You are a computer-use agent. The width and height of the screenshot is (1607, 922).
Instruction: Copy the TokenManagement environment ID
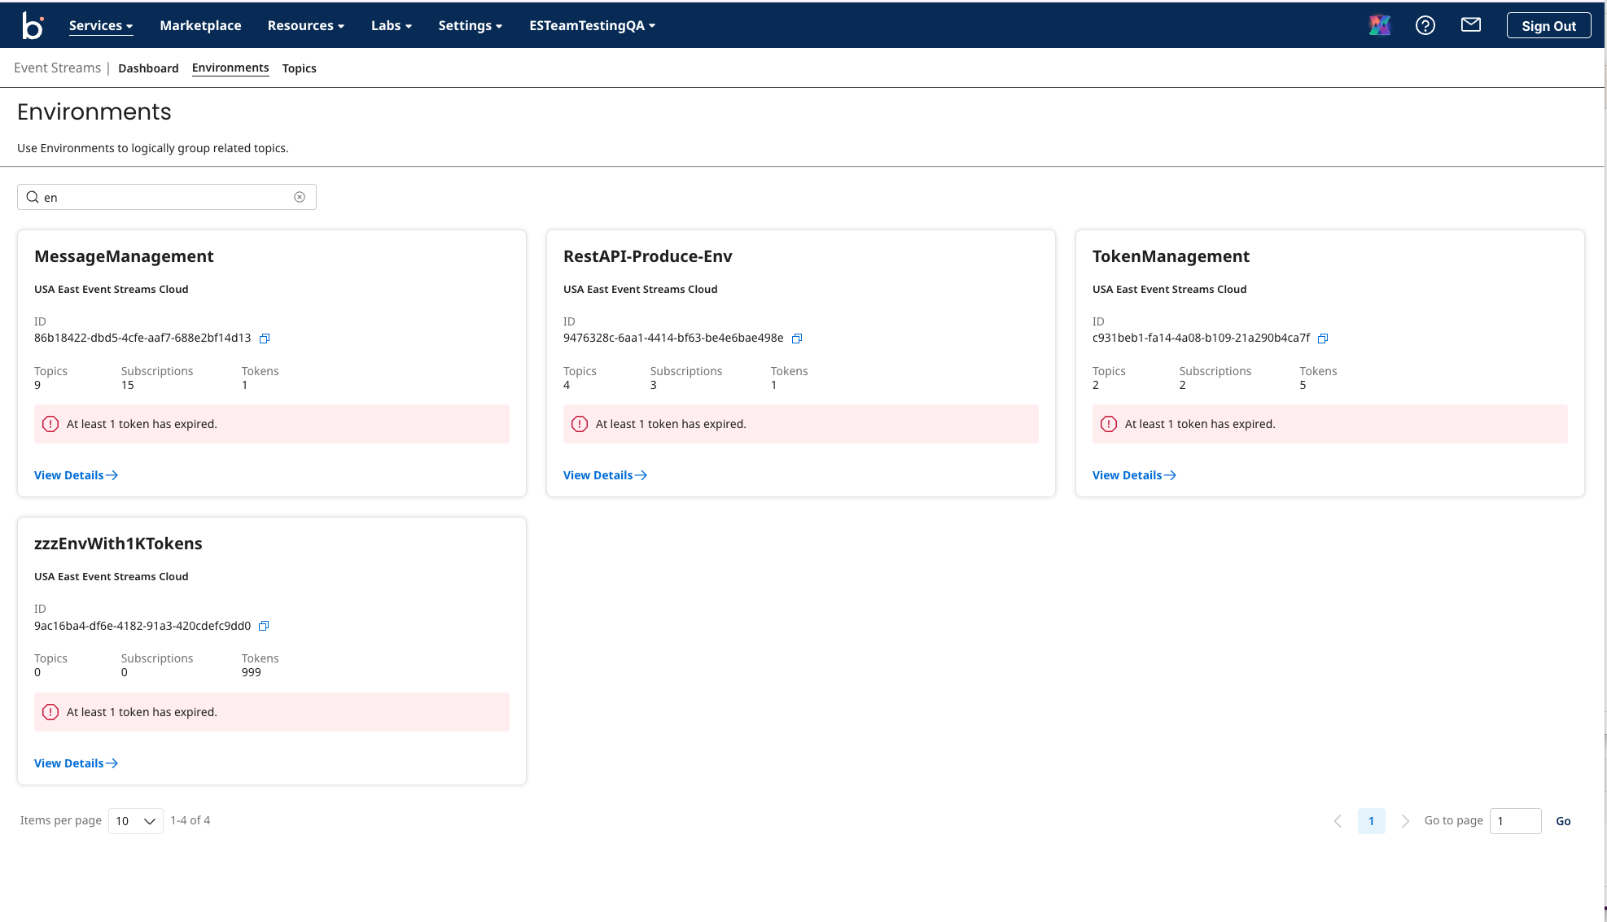click(x=1323, y=339)
